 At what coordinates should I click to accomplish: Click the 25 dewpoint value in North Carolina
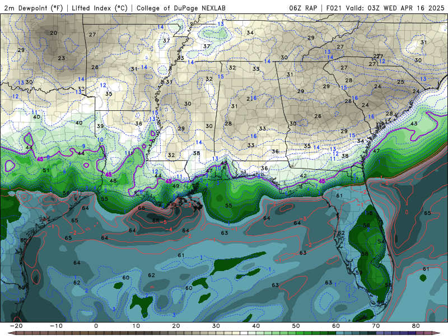[400, 82]
